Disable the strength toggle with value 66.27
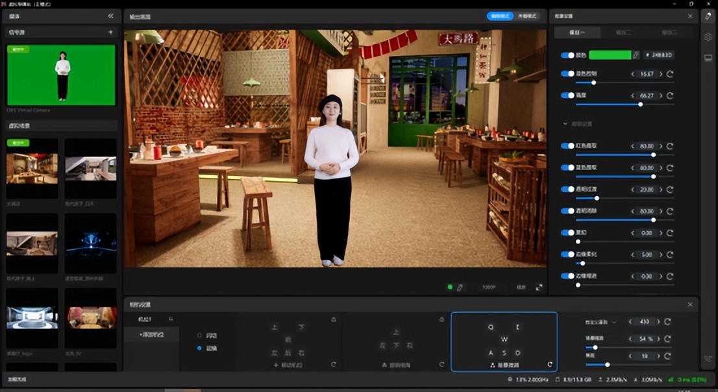This screenshot has width=718, height=392. pyautogui.click(x=567, y=95)
